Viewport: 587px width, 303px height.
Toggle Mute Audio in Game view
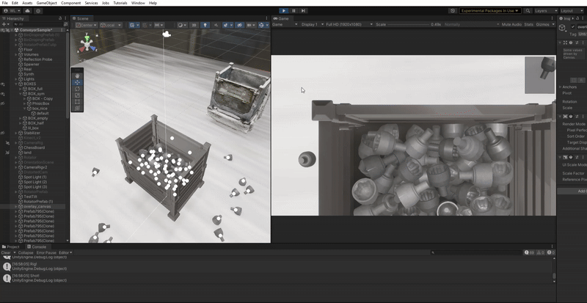click(x=511, y=24)
